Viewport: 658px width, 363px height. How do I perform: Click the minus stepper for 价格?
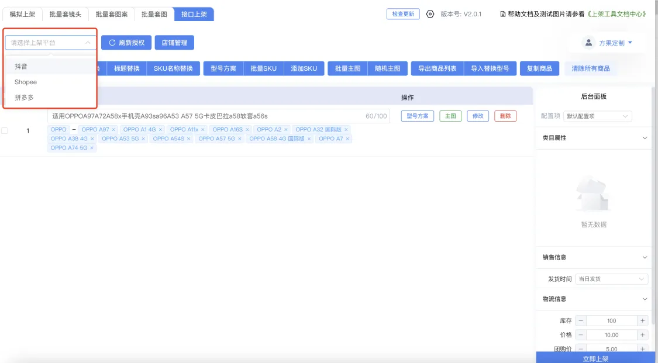581,335
